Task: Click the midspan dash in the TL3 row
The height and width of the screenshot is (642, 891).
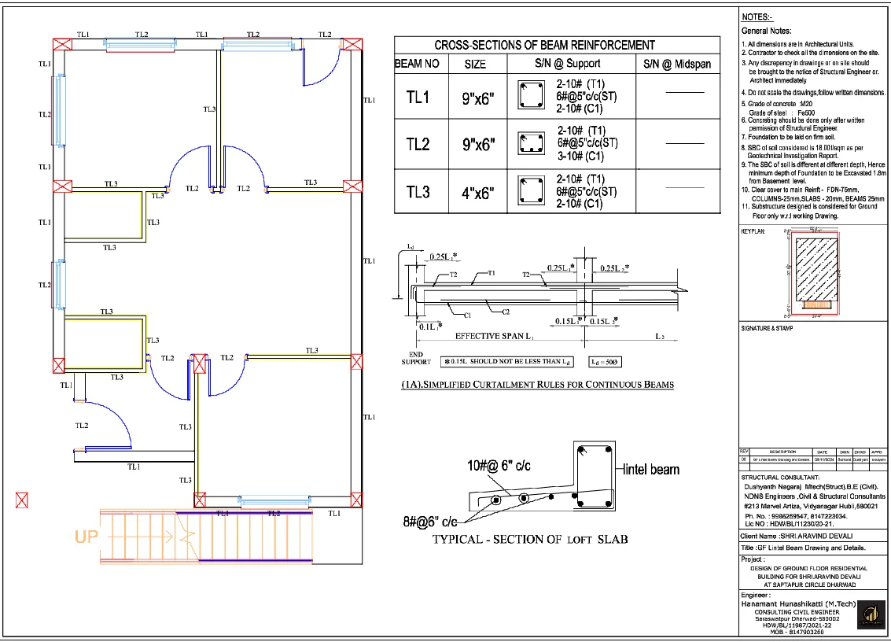Action: point(684,187)
